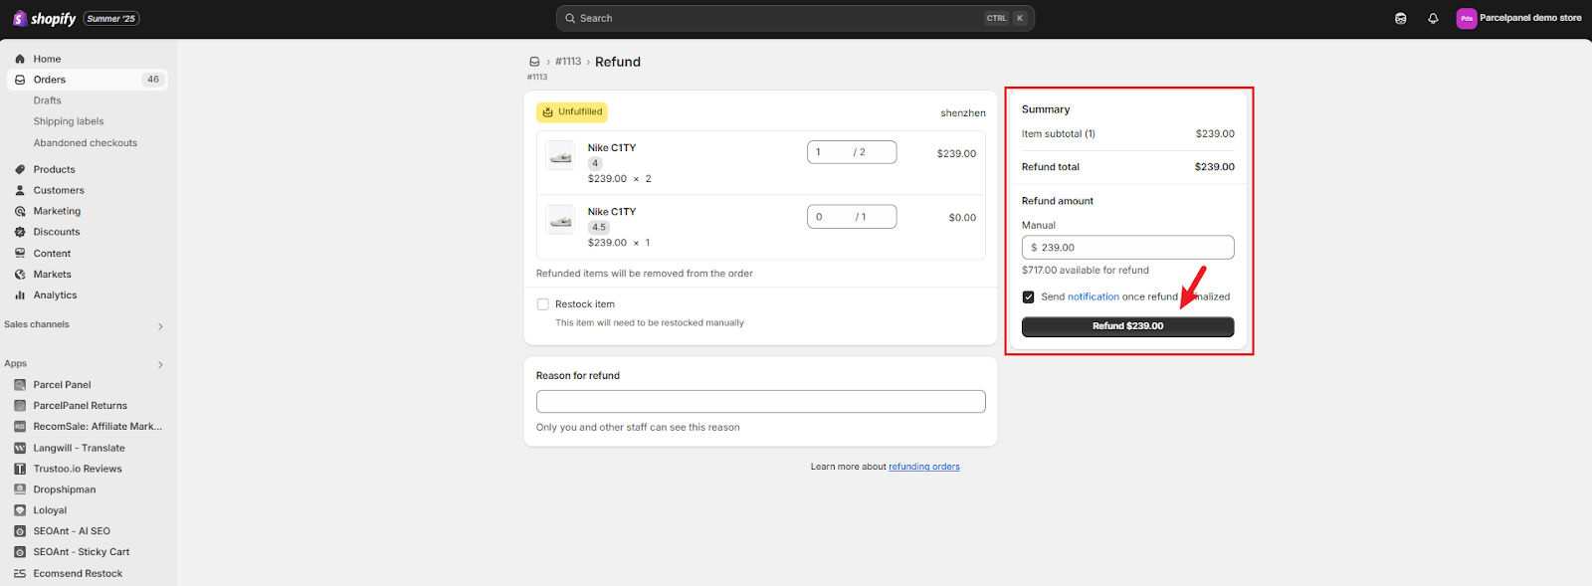1592x586 pixels.
Task: Click the Marketing target icon
Action: (20, 211)
